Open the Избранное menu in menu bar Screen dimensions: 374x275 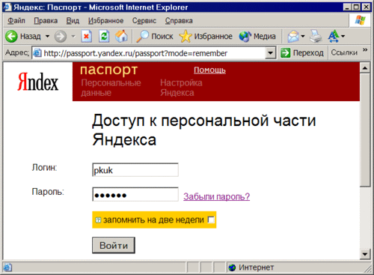105,21
